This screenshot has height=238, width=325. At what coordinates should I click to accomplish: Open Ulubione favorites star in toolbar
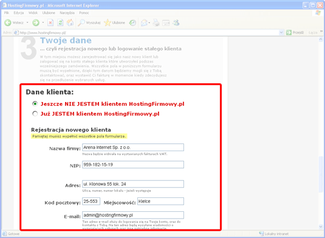click(114, 22)
